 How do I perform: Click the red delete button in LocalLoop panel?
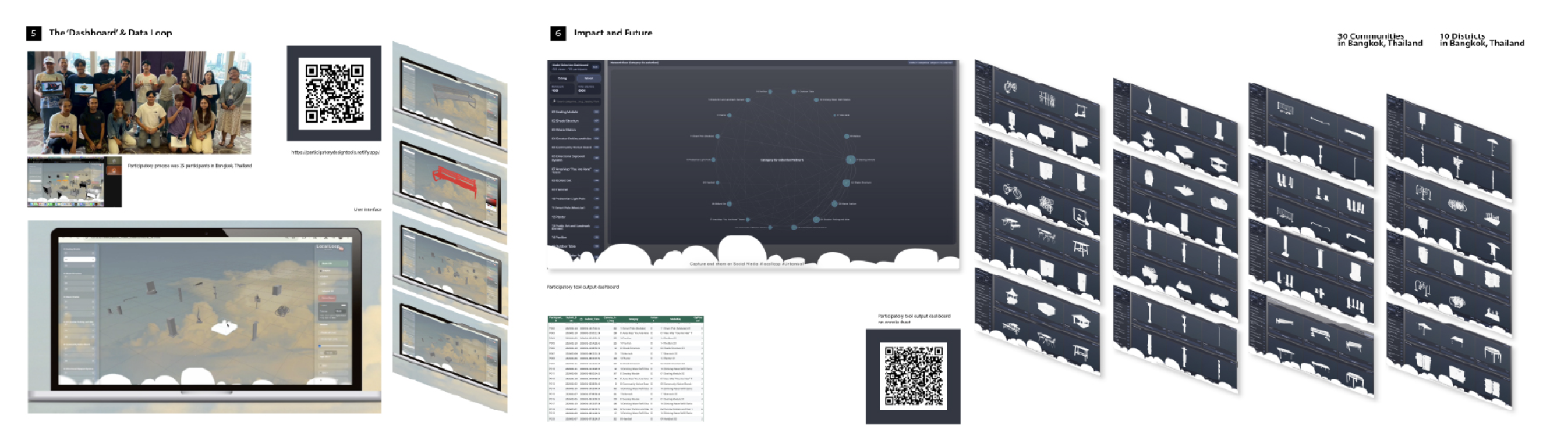coord(327,298)
